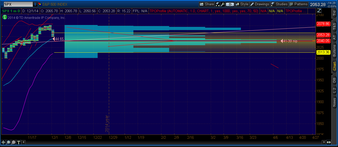The width and height of the screenshot is (338, 147).
Task: Open the L 2 sidebar tab
Action: (335, 90)
